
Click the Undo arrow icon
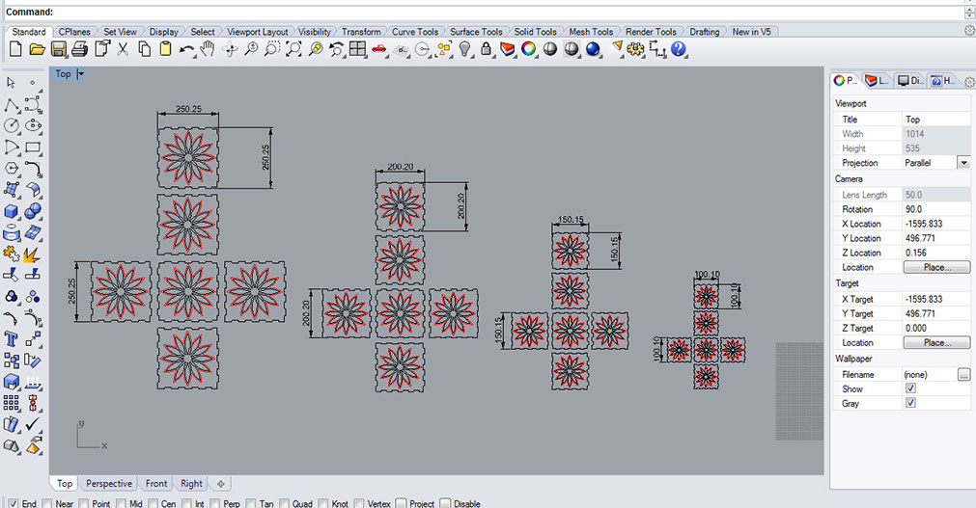click(186, 49)
